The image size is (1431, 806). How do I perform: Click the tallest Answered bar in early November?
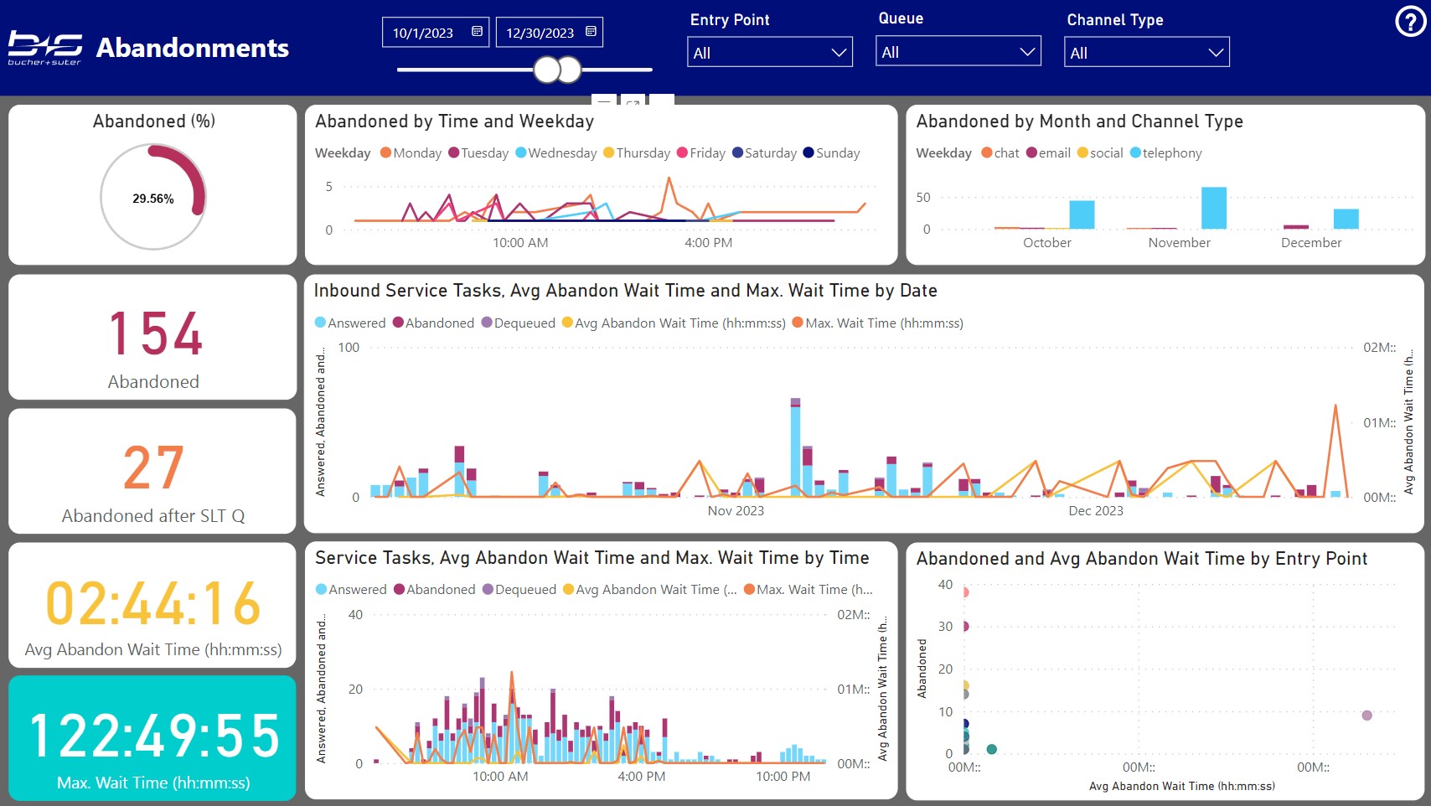(795, 452)
